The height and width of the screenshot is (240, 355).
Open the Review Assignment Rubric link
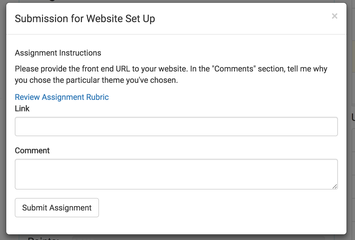62,97
